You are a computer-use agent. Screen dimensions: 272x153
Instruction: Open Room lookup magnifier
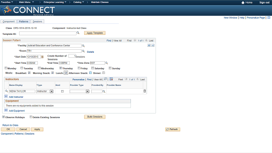(83, 51)
